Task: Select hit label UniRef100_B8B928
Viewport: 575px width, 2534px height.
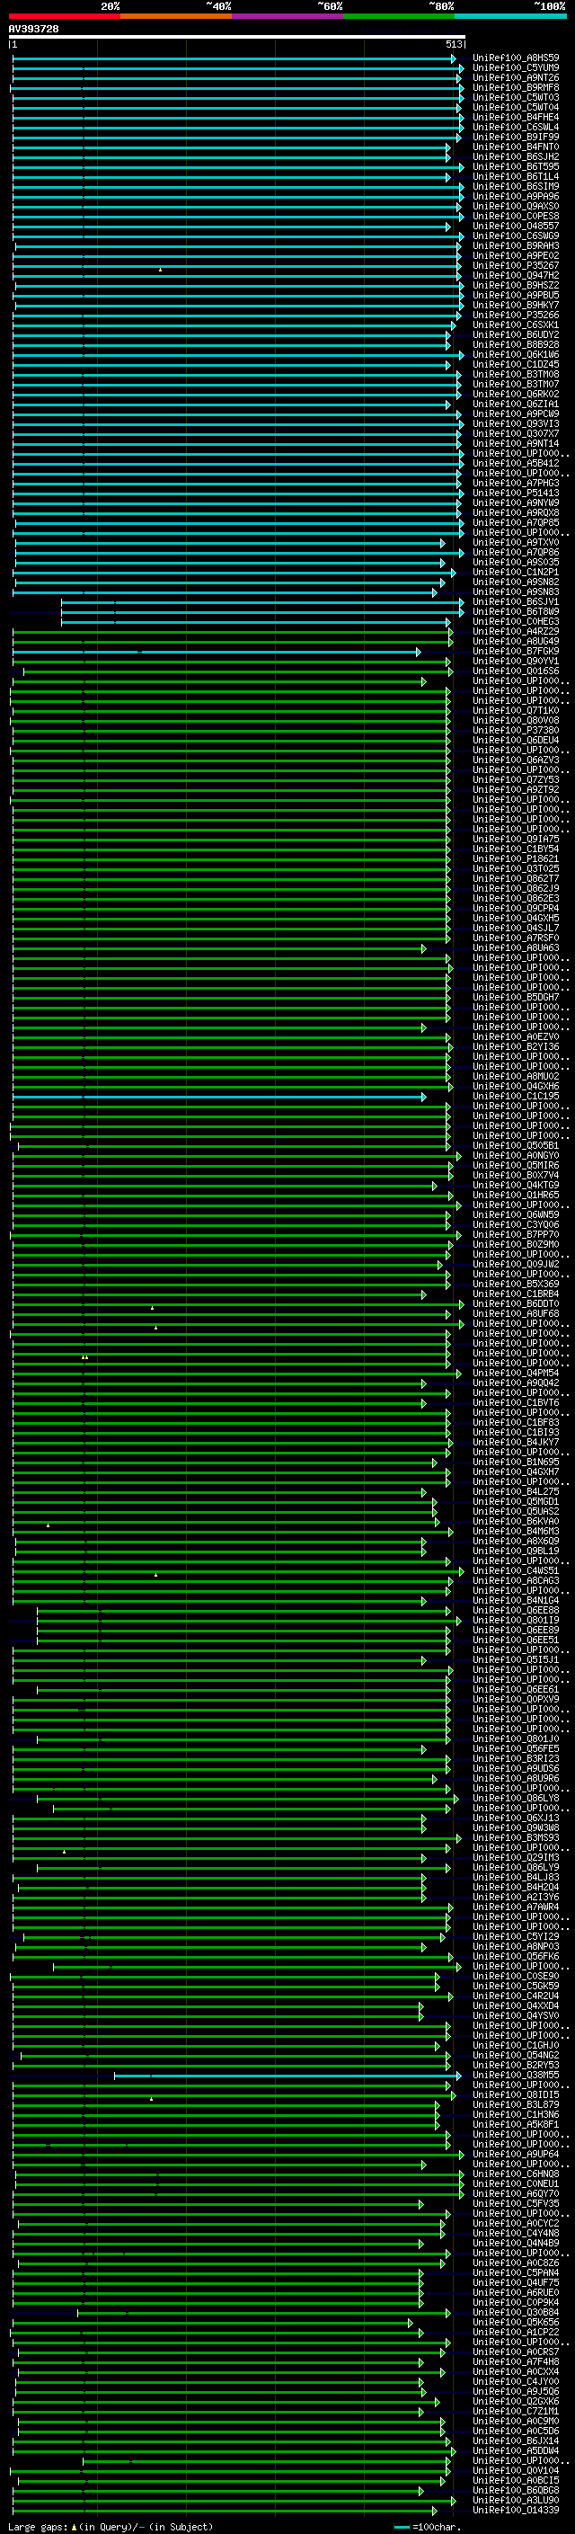Action: click(x=516, y=345)
